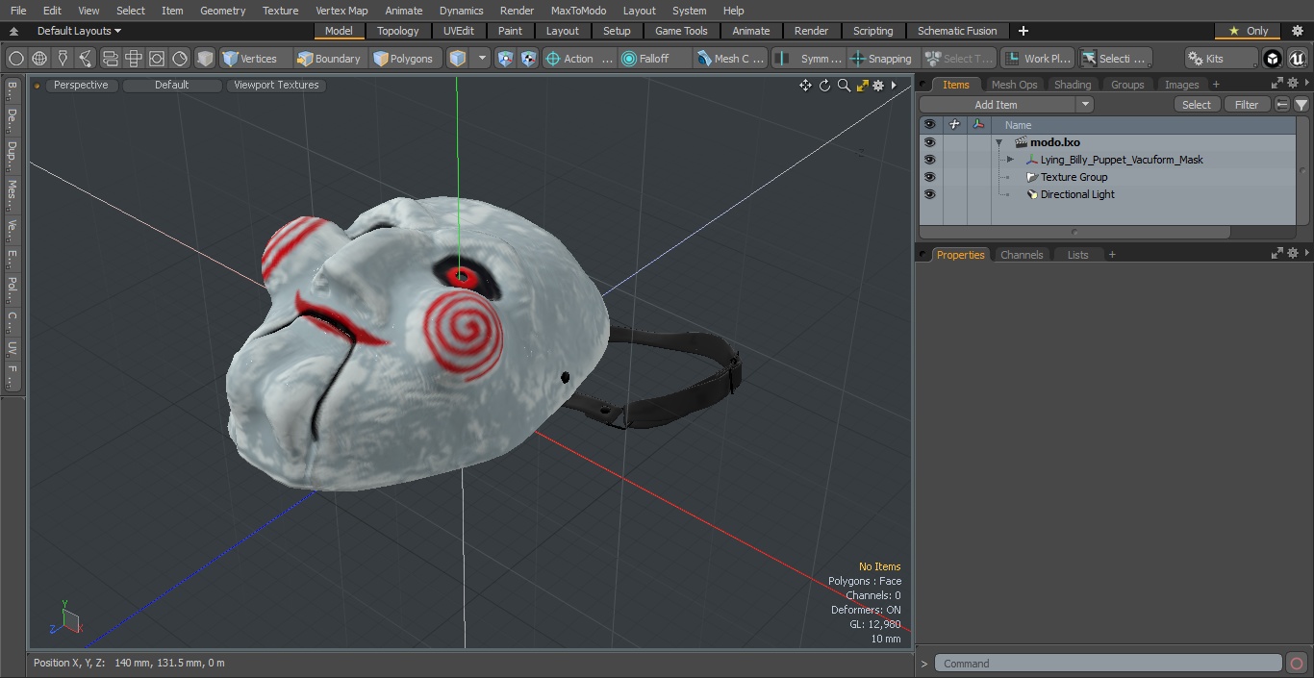
Task: Select the pen tool icon
Action: click(63, 59)
